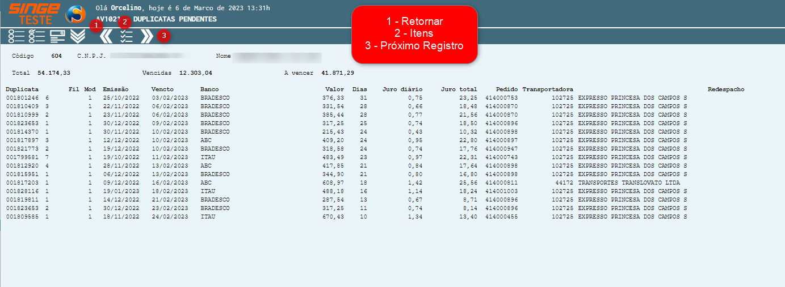The width and height of the screenshot is (785, 287).
Task: Click the Código value 604
Action: pyautogui.click(x=56, y=56)
